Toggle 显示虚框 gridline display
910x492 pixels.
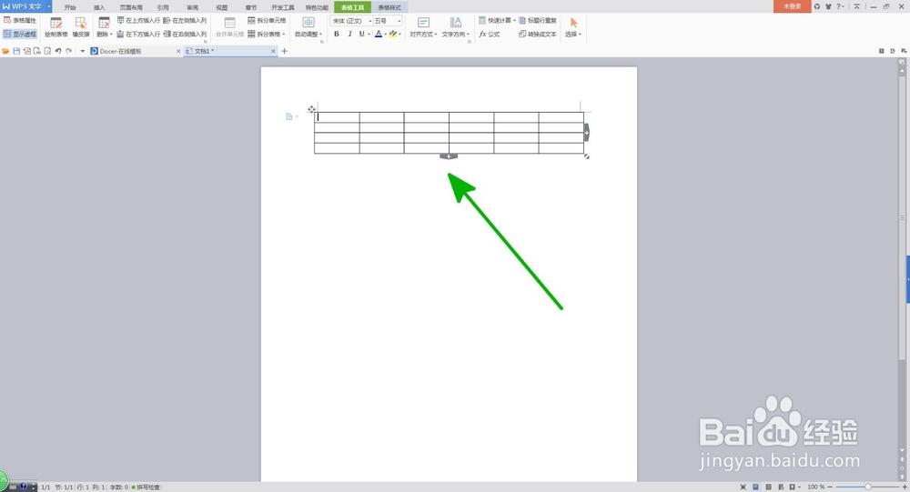(20, 35)
